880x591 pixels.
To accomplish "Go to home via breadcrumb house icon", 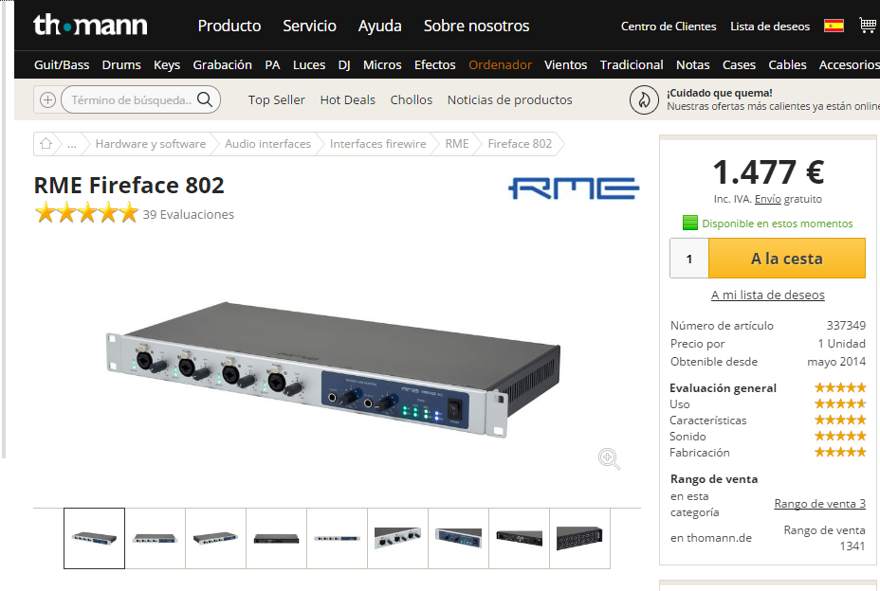I will [46, 144].
